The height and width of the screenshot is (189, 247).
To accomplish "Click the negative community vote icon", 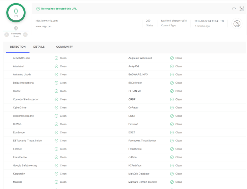I will 7,35.
